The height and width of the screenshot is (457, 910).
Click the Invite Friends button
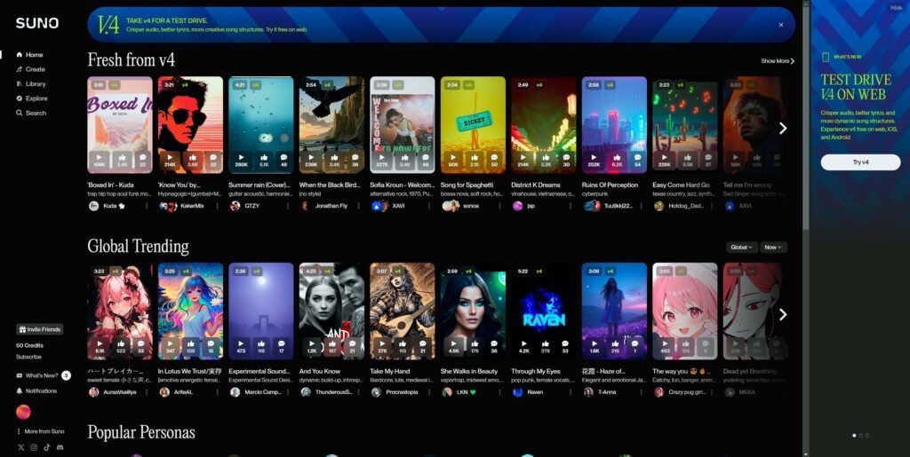pyautogui.click(x=39, y=329)
